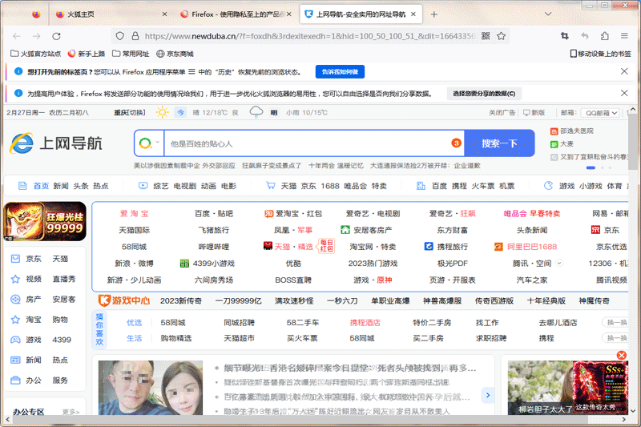Viewport: 641px width, 427px height.
Task: Bookmark this page with the star icon
Action: point(502,36)
